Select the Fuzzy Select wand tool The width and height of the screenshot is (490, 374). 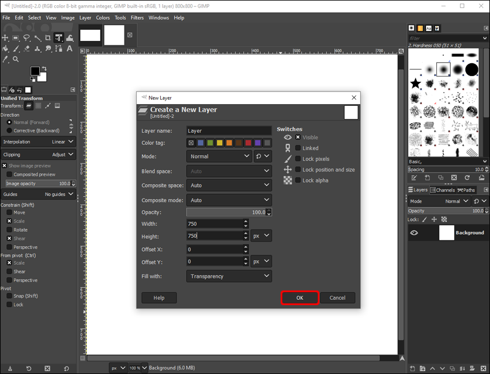coord(37,38)
